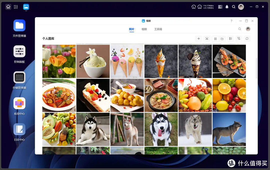
Task: Open the vanilla ice cream bowl photo
Action: coord(93,61)
